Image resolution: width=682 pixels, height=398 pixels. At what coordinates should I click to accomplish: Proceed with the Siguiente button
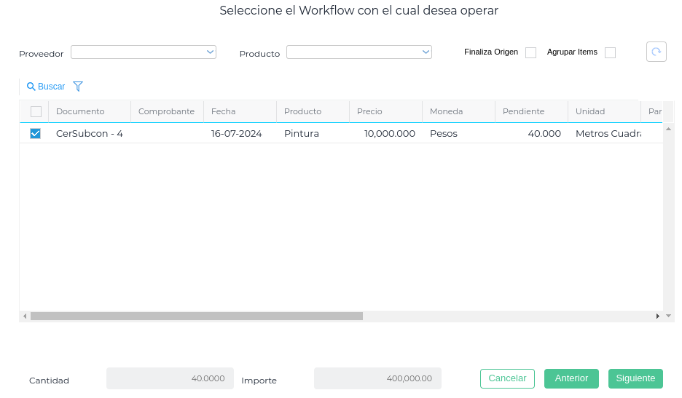pos(635,378)
